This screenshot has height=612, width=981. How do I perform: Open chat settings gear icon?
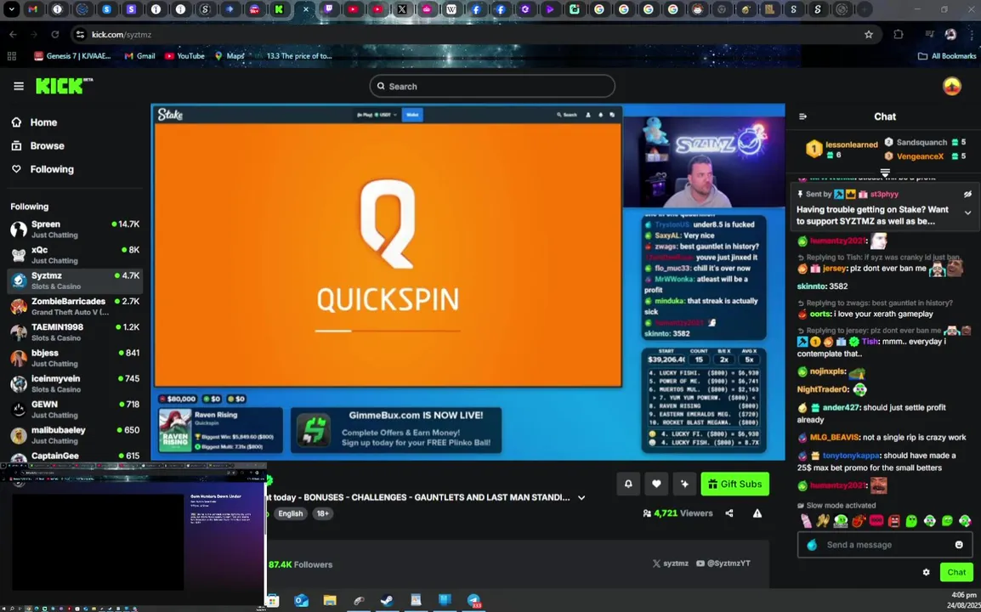point(926,572)
